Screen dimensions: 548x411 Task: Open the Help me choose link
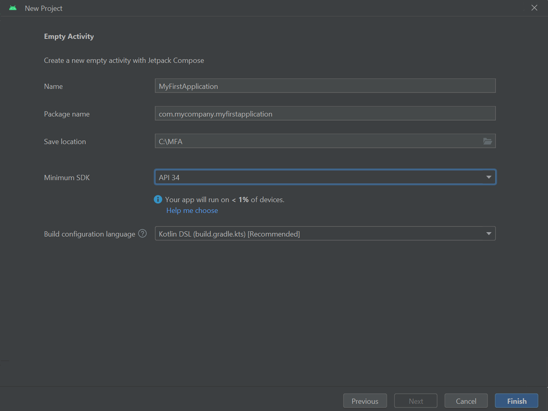tap(192, 211)
